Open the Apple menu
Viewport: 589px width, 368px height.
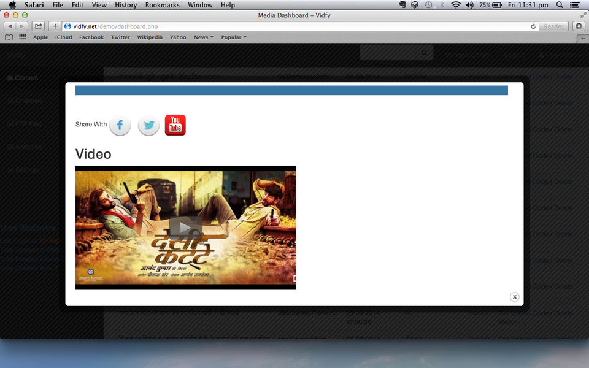pyautogui.click(x=12, y=5)
